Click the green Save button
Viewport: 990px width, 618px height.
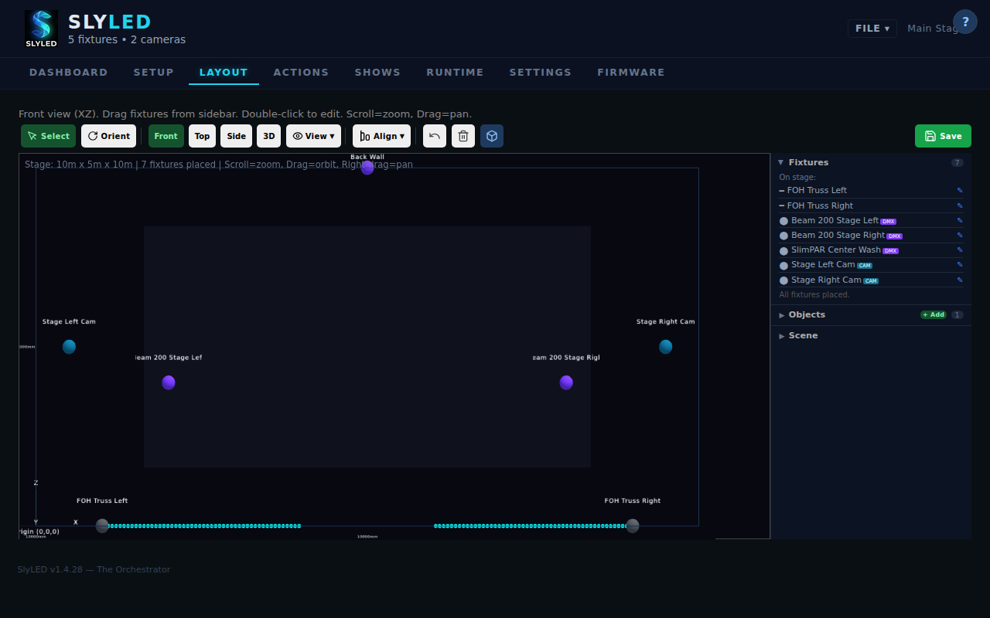[x=943, y=135]
